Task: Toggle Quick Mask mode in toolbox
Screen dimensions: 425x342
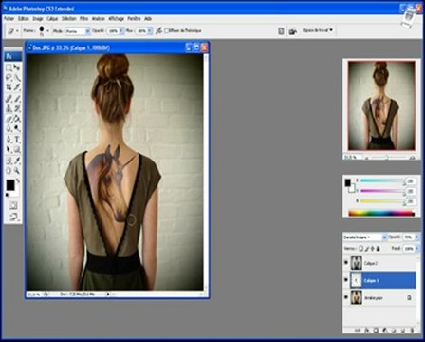Action: (13, 206)
